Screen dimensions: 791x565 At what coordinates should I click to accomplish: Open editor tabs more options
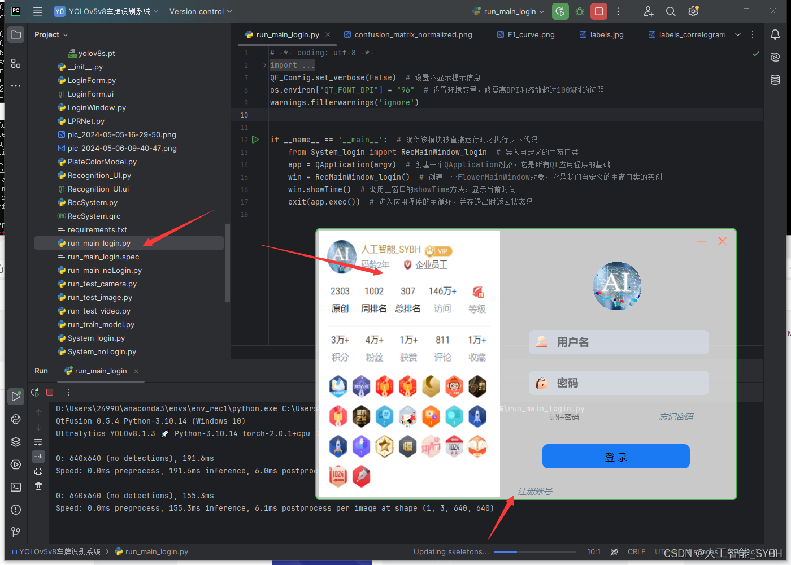tap(753, 34)
